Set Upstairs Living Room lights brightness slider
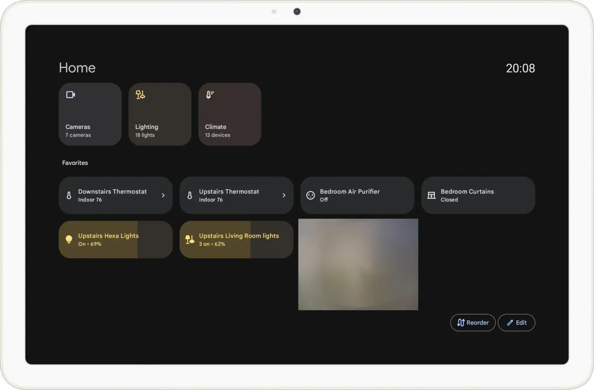594x390 pixels. [250, 239]
